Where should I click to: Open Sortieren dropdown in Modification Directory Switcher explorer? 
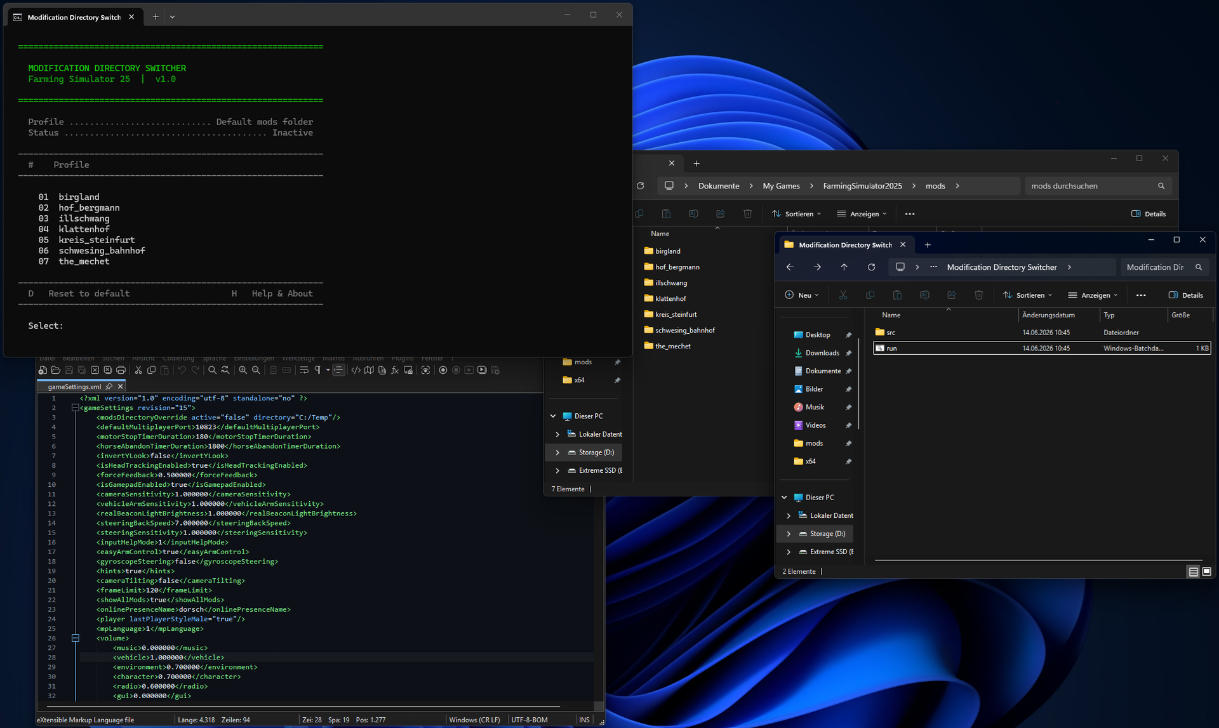1028,295
